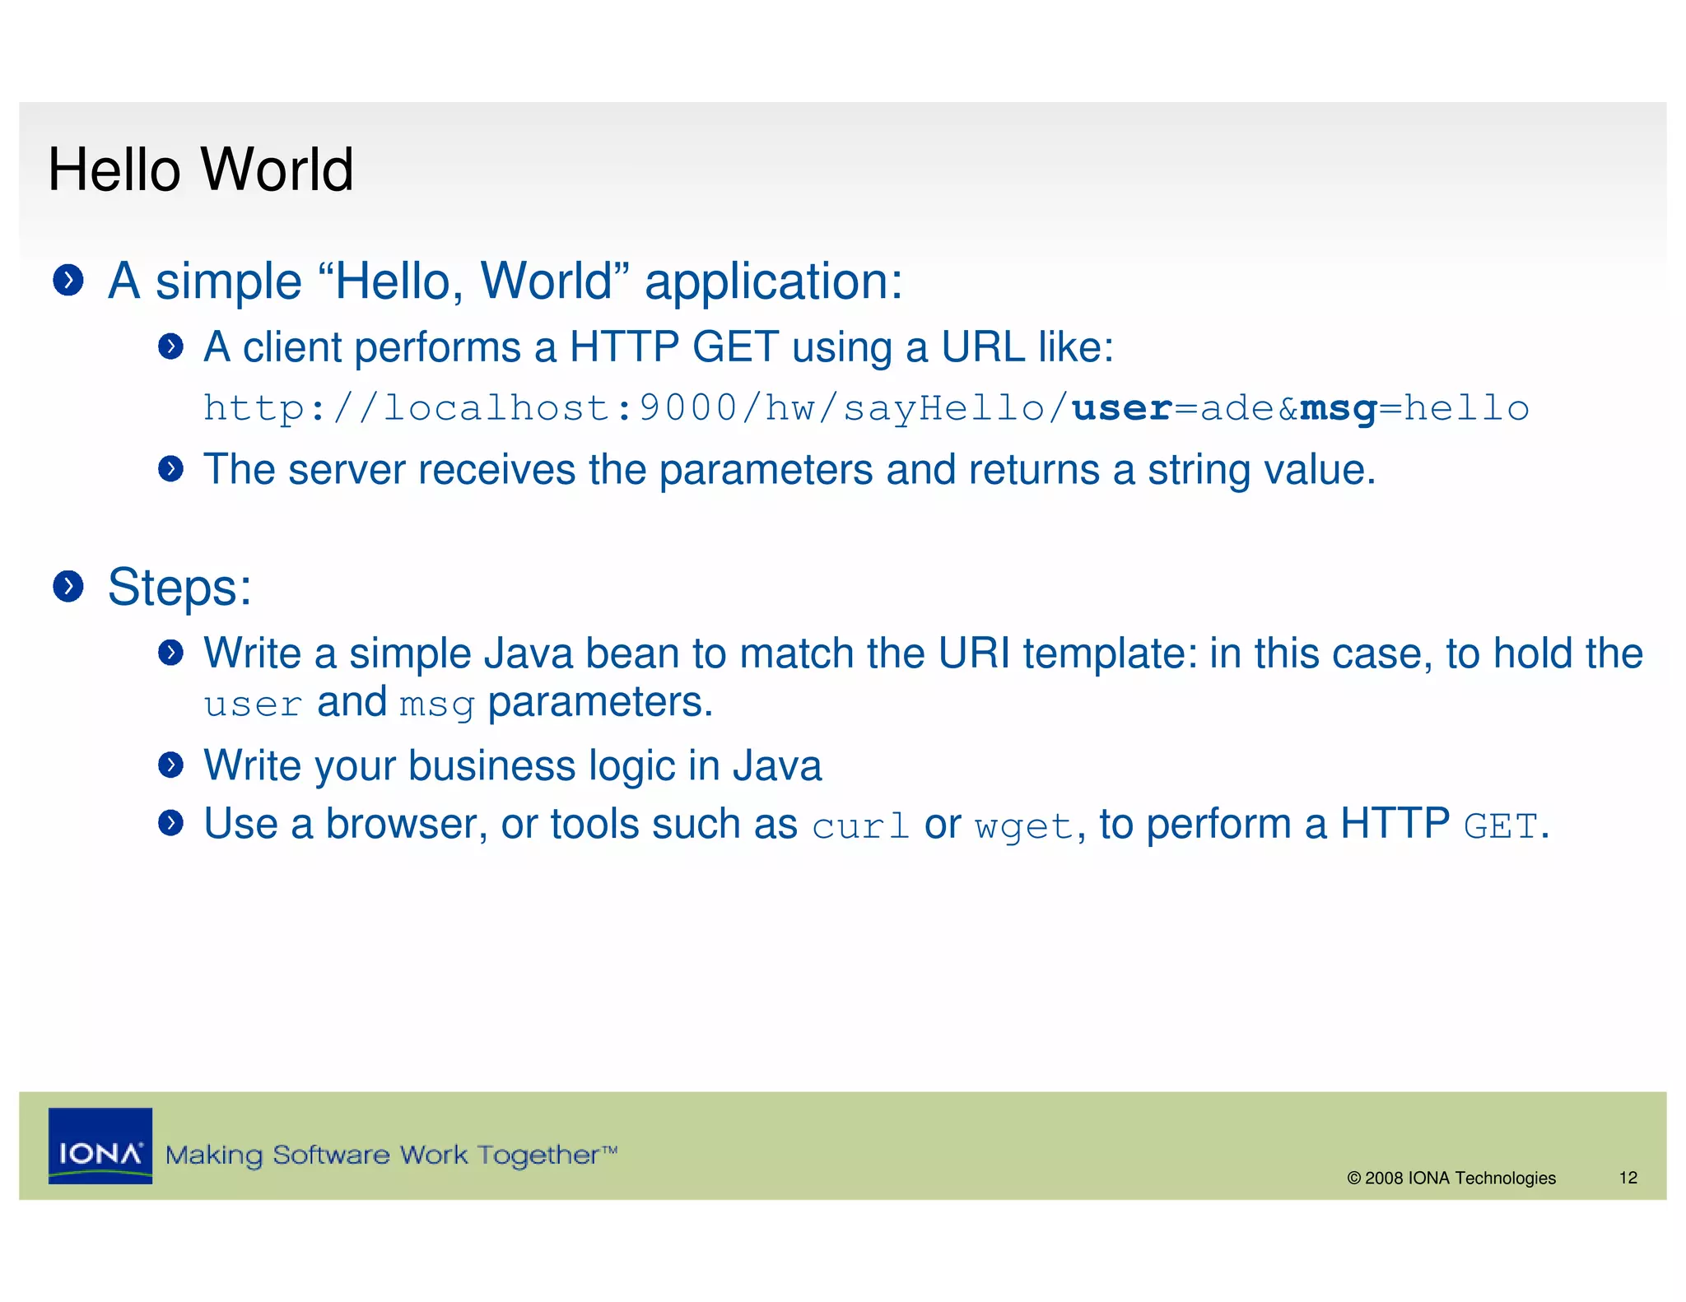Click the 'curl' monospace word
This screenshot has height=1302, width=1686.
[x=859, y=826]
